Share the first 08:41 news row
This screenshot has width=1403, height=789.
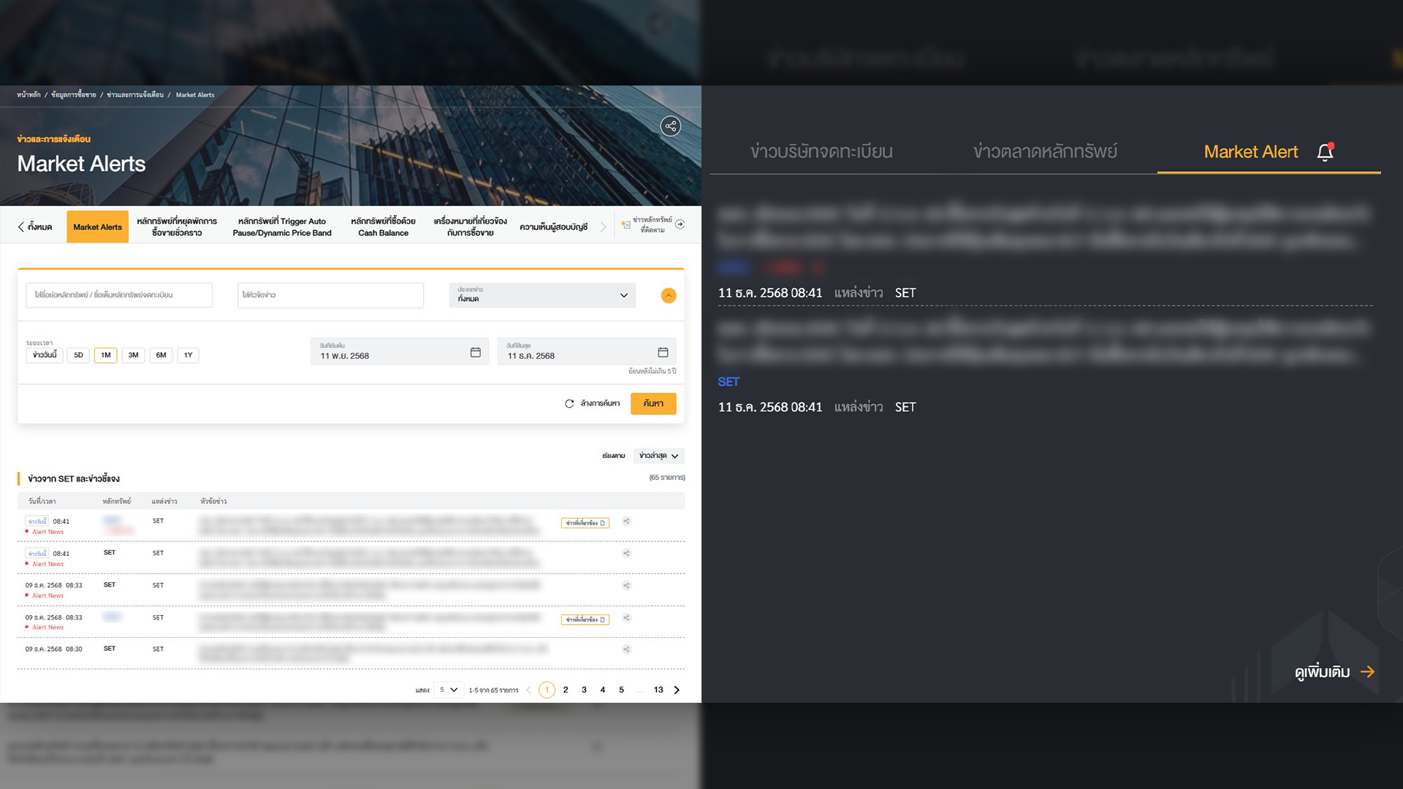626,522
